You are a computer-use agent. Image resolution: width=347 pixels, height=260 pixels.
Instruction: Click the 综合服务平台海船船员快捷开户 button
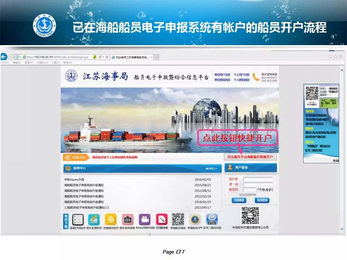pyautogui.click(x=250, y=157)
